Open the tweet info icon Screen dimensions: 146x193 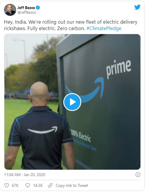[138, 175]
